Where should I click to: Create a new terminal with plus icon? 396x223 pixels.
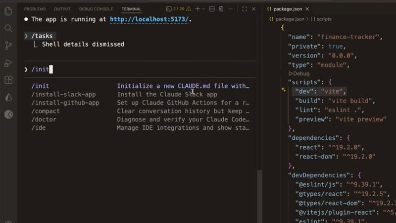(198, 9)
